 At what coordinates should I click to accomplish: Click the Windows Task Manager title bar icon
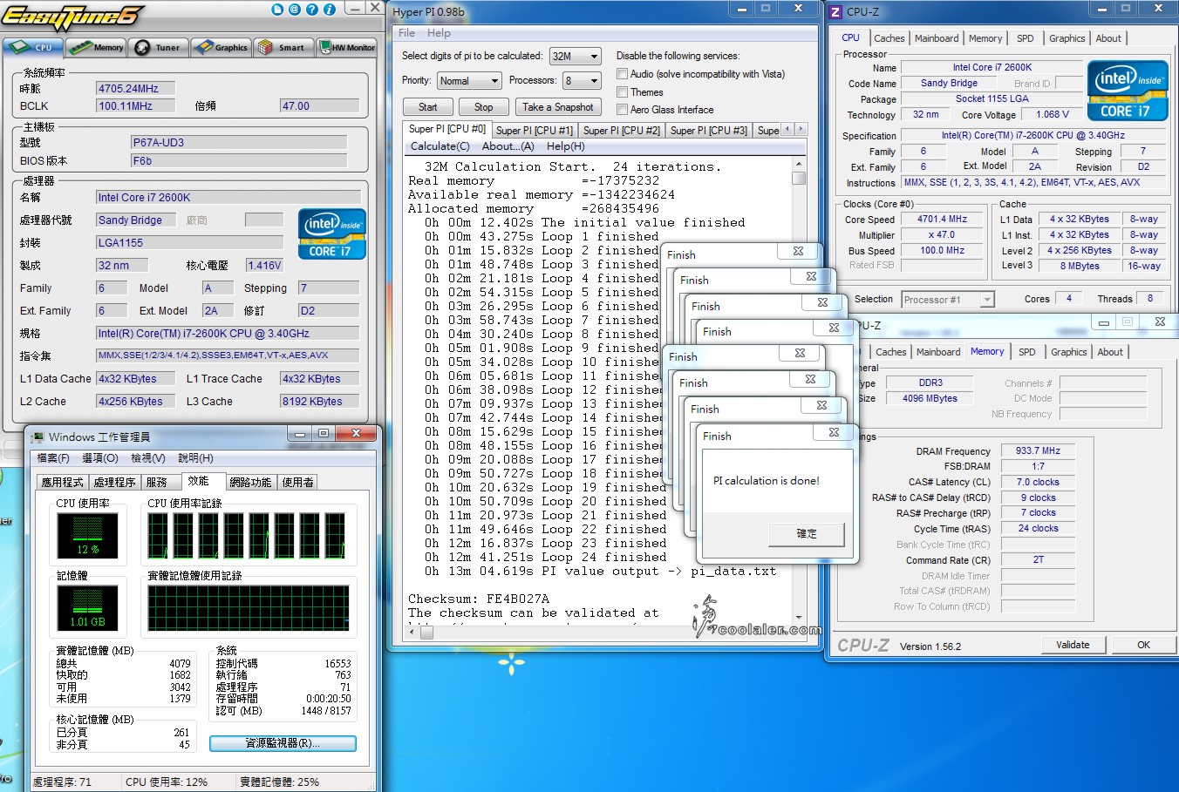pos(37,437)
